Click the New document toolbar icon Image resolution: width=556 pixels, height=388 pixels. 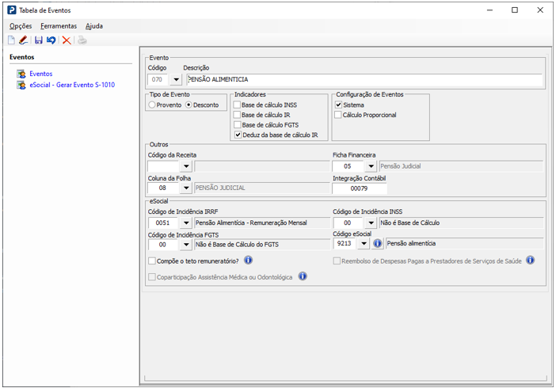click(11, 40)
